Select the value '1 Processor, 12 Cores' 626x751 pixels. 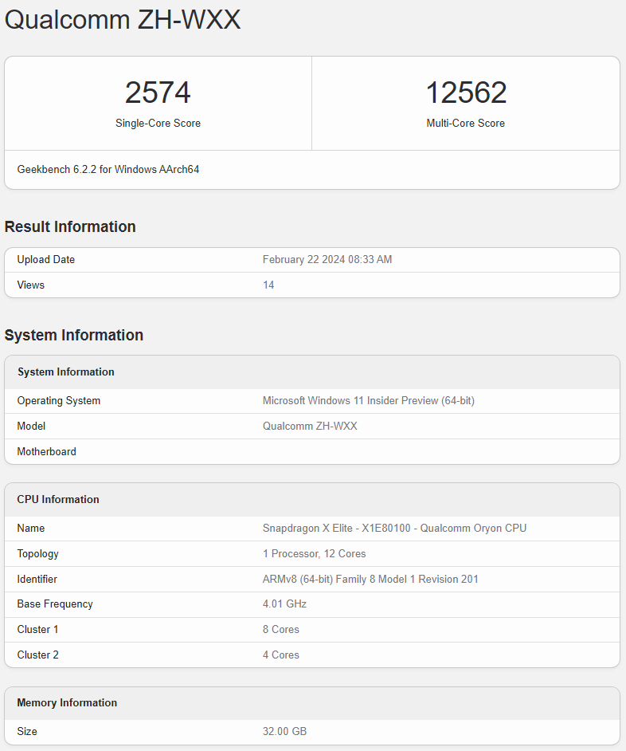click(315, 553)
